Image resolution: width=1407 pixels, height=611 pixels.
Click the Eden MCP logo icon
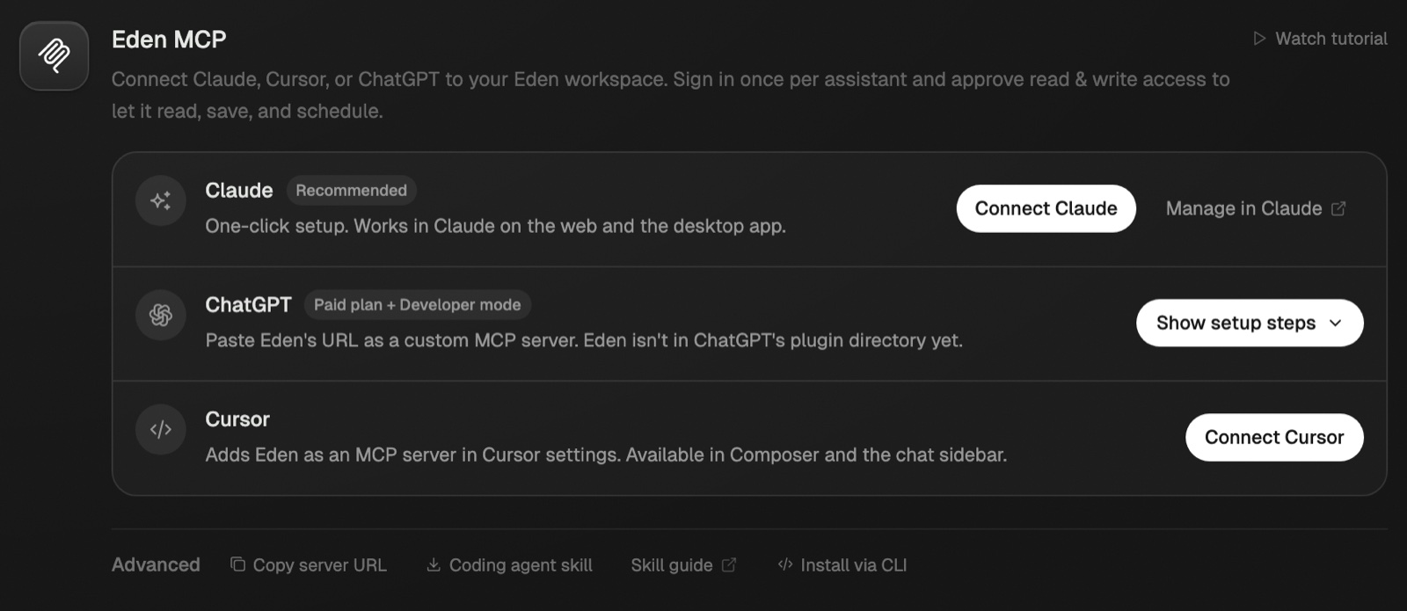click(54, 55)
